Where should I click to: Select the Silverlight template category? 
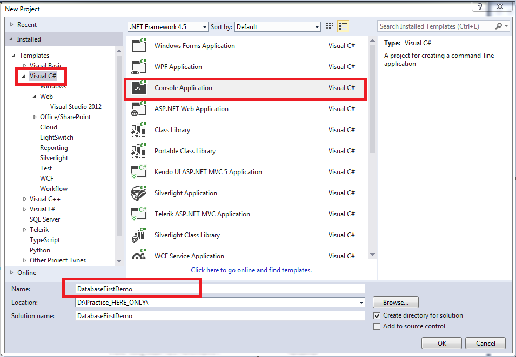pos(54,157)
